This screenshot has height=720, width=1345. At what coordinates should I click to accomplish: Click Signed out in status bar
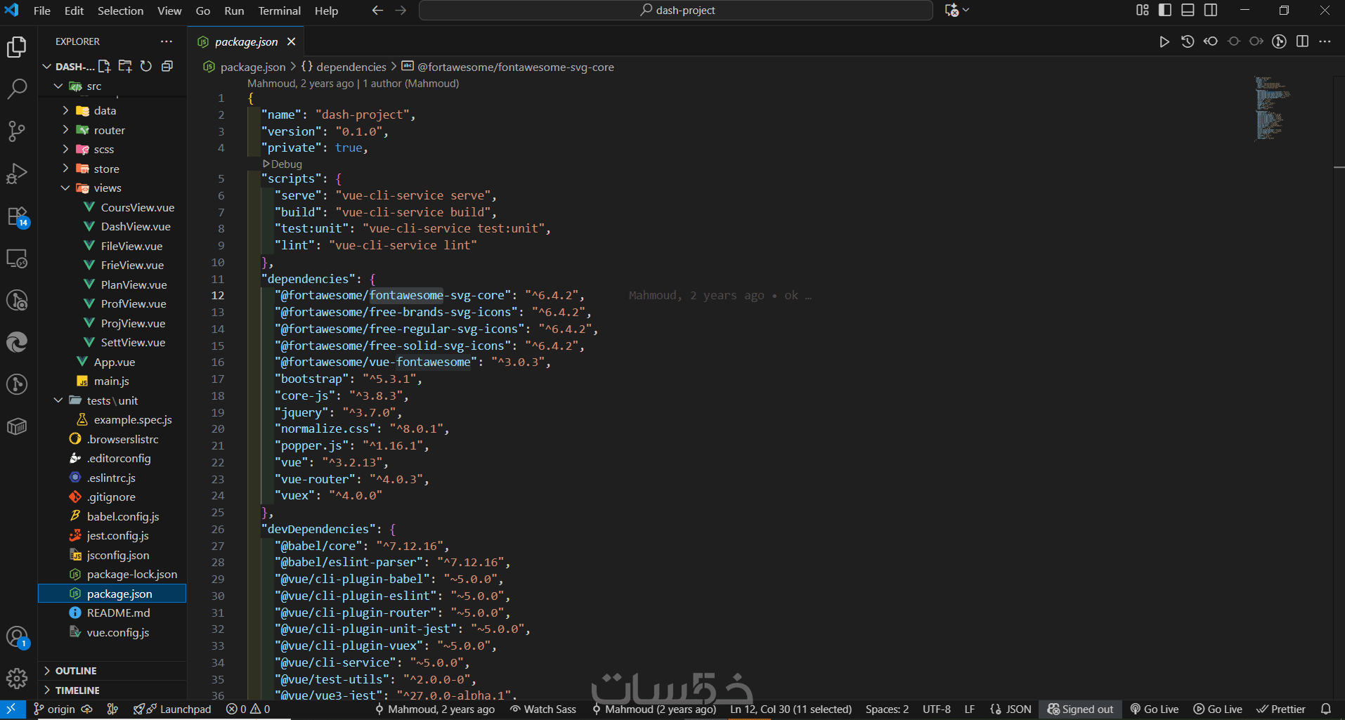[1080, 709]
